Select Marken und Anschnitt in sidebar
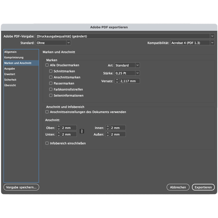 click(21, 63)
